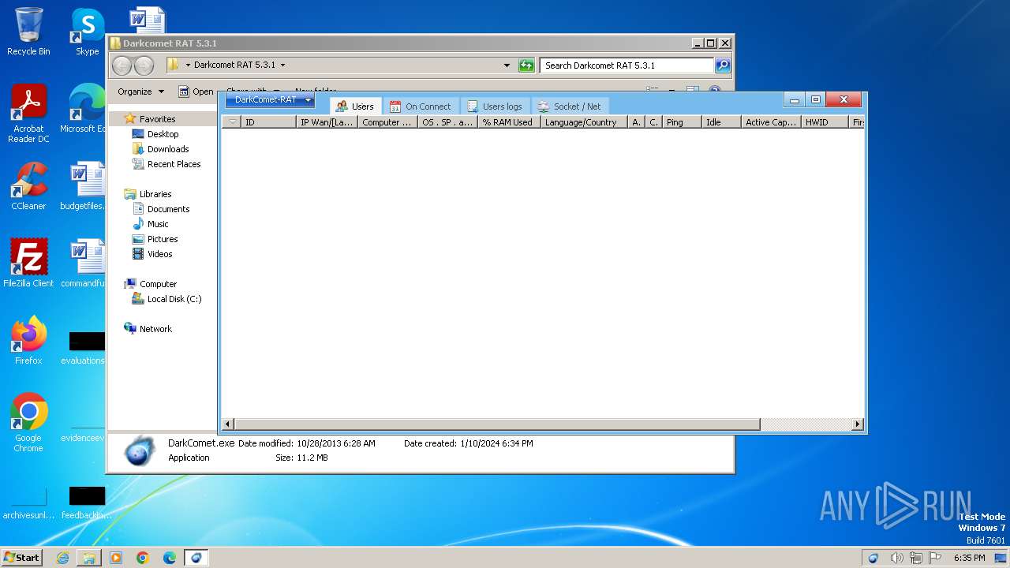Viewport: 1010px width, 568px height.
Task: Select the feedback desktop file icon
Action: click(x=87, y=503)
